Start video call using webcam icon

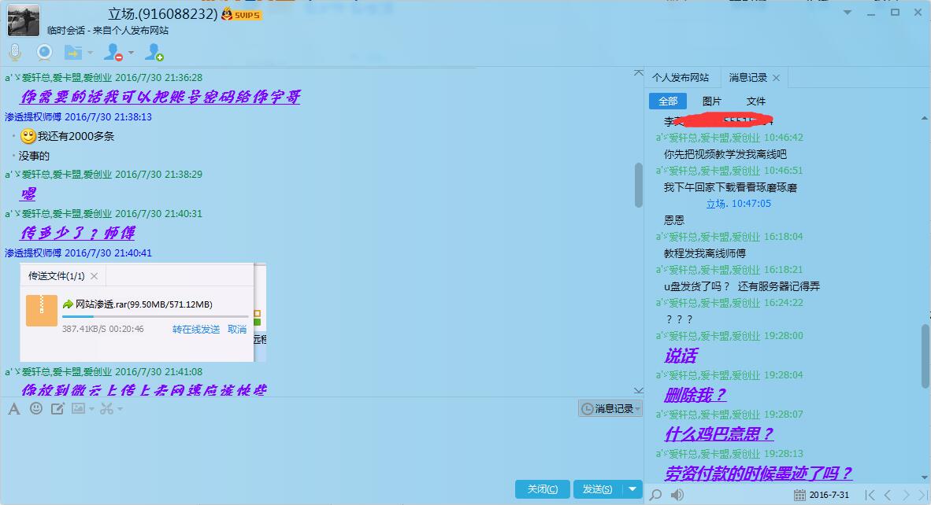click(44, 53)
